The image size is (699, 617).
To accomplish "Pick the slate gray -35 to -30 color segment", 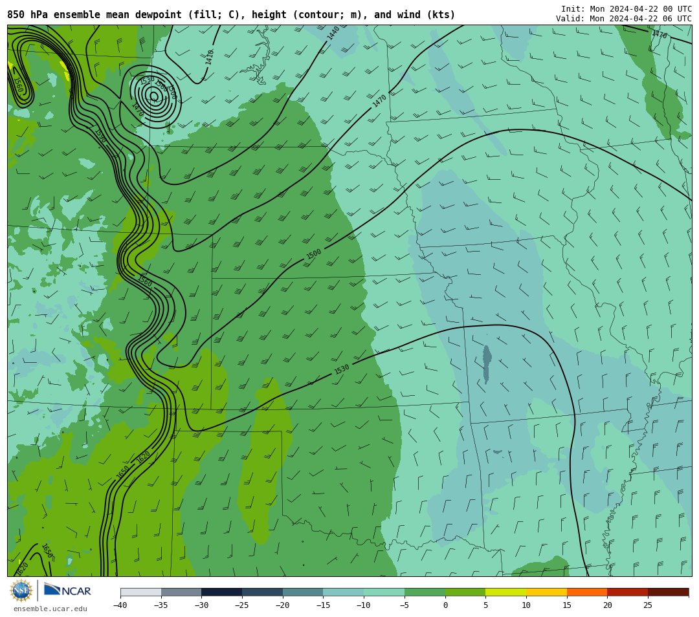I will [181, 592].
